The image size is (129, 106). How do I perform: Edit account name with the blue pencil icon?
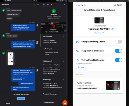click(112, 29)
